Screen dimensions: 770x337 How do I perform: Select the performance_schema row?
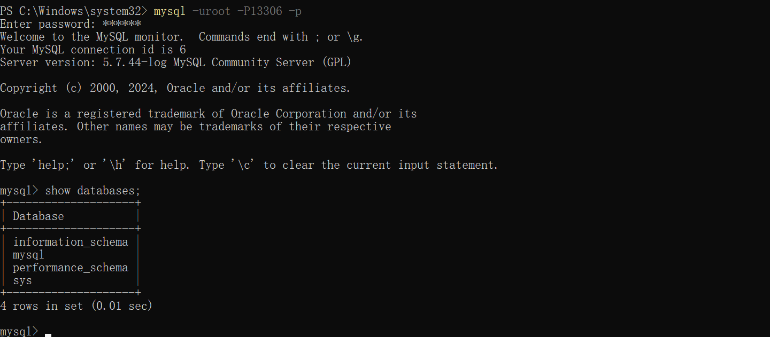tap(71, 268)
